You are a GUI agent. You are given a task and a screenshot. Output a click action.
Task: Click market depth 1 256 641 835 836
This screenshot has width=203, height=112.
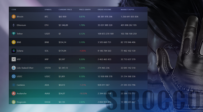pyautogui.click(x=129, y=17)
